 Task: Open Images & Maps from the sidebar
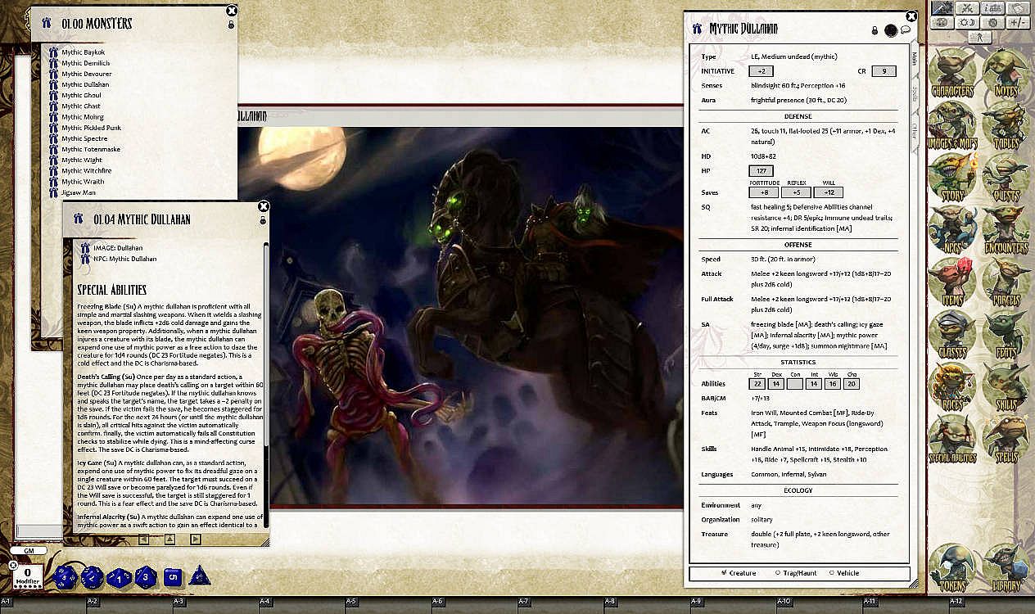954,126
